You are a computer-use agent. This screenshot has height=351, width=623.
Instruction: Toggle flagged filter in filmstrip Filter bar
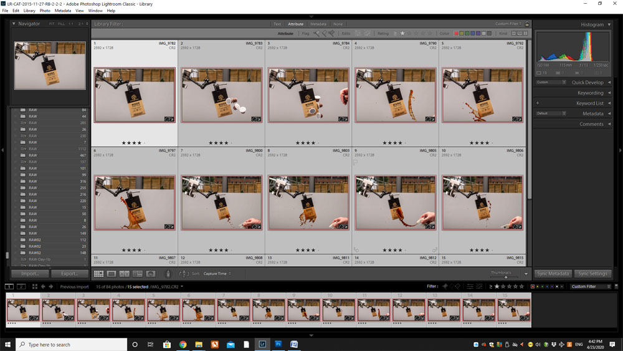coord(445,286)
